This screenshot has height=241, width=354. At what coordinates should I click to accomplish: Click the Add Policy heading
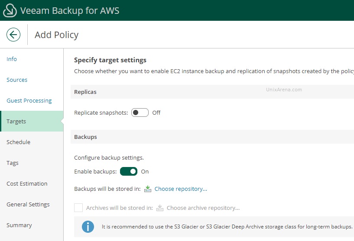click(56, 35)
